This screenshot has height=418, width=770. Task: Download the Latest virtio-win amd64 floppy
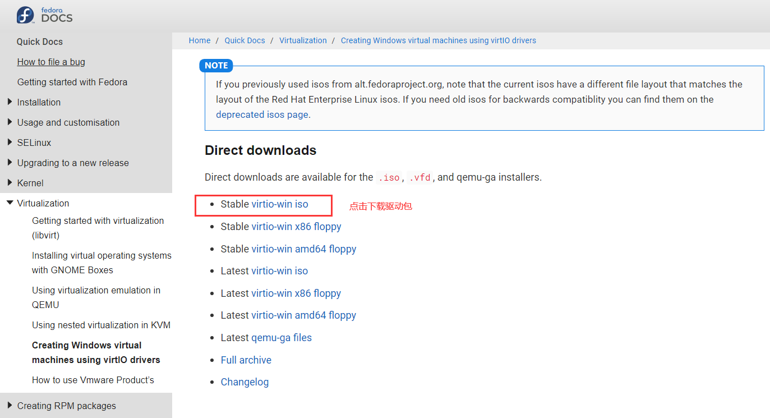click(304, 315)
